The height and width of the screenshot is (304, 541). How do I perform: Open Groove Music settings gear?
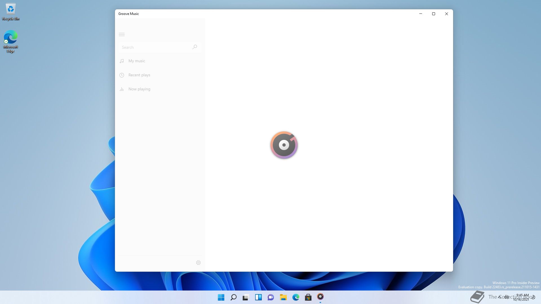click(198, 263)
